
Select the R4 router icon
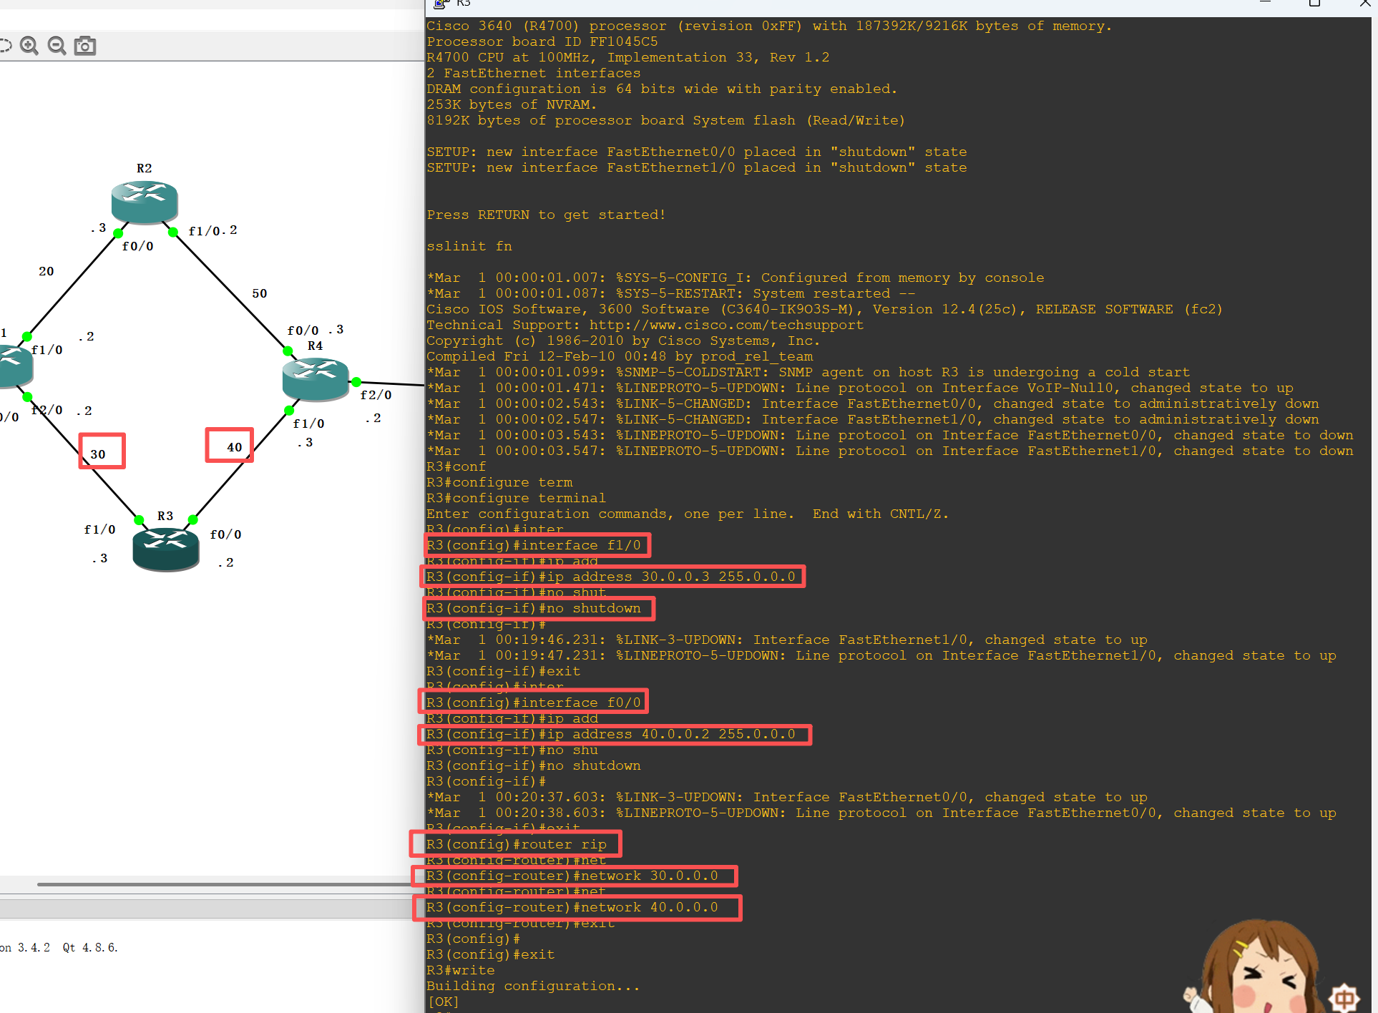click(x=315, y=378)
